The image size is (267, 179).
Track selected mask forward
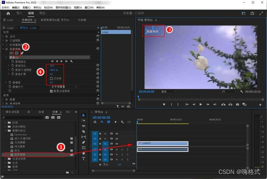[x=62, y=61]
